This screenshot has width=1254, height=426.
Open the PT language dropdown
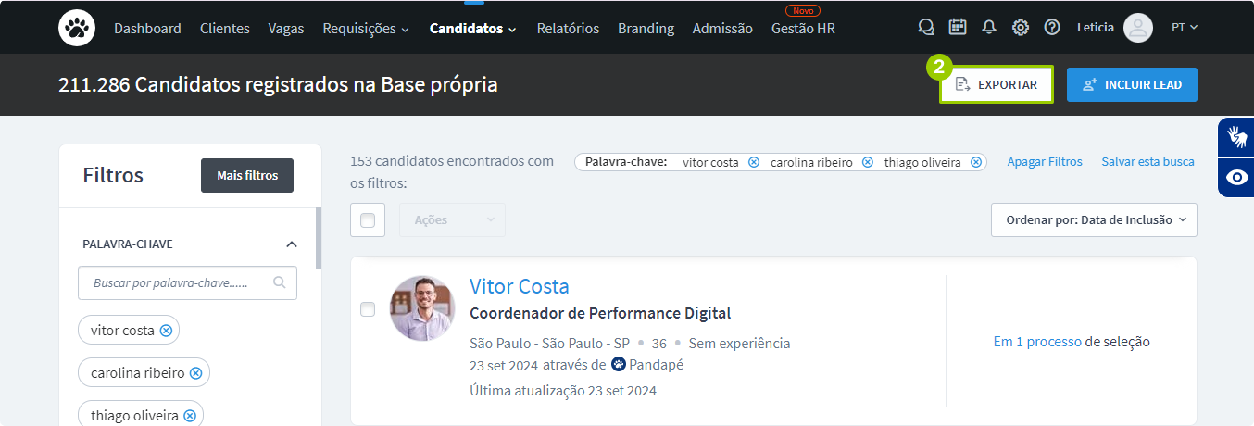coord(1185,28)
